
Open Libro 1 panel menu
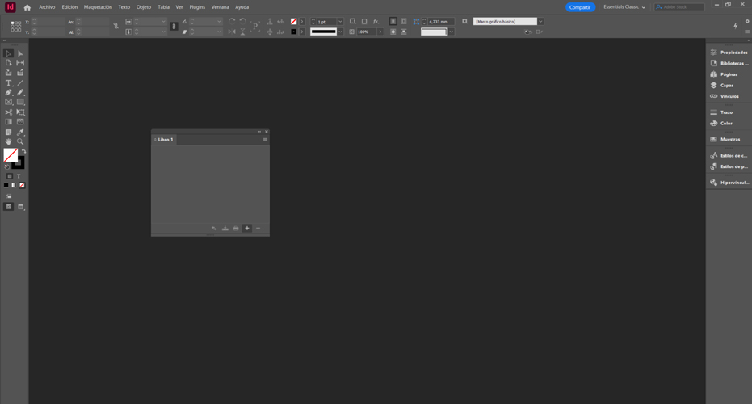[x=265, y=140]
